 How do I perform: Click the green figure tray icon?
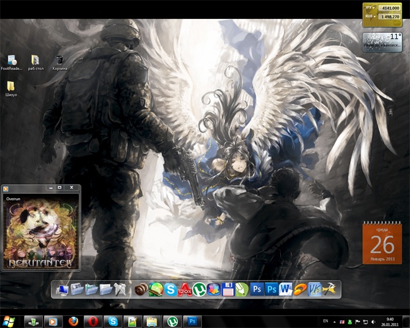coord(349,322)
